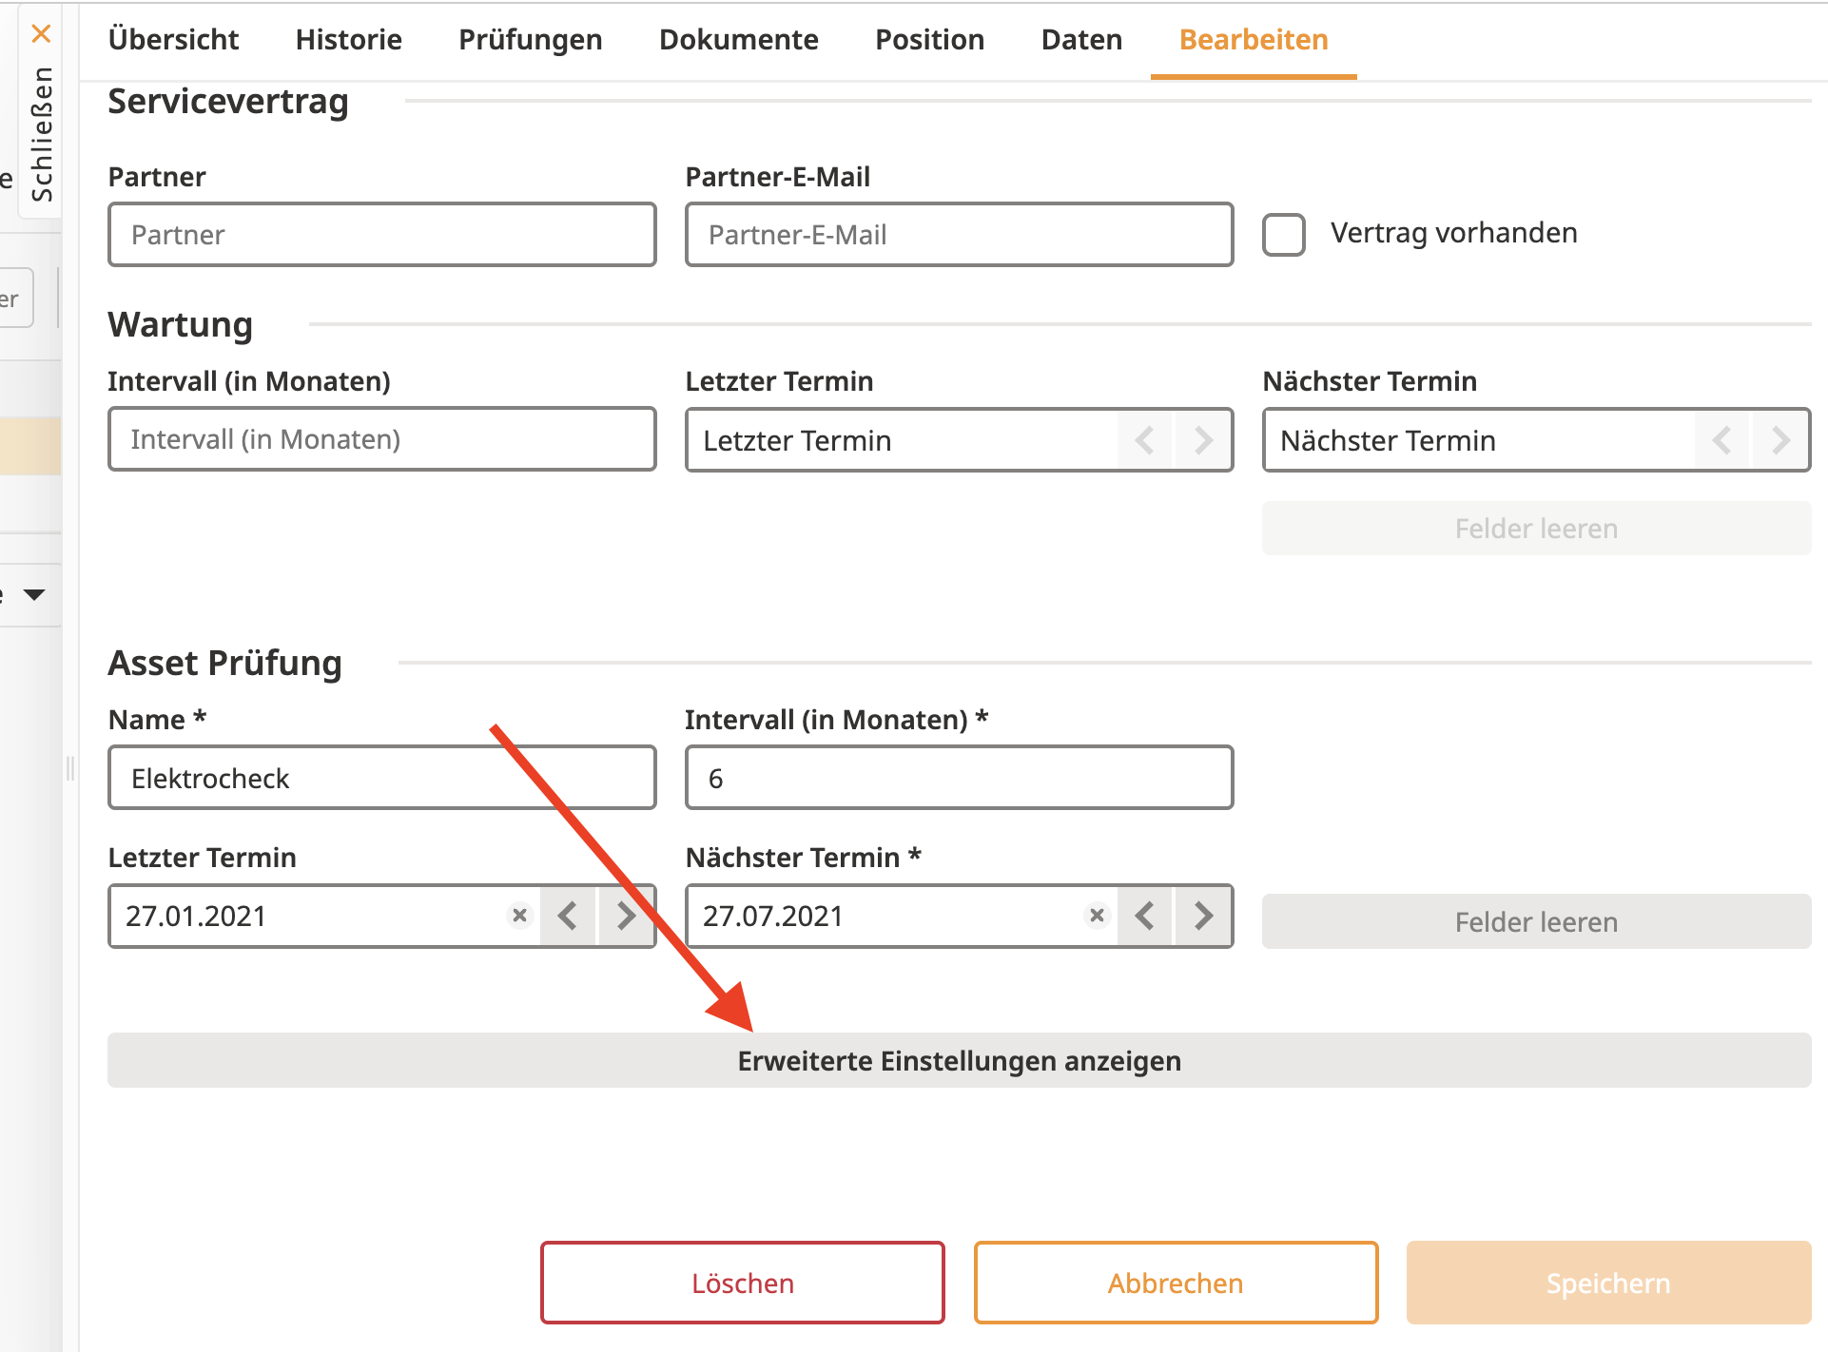The width and height of the screenshot is (1828, 1352).
Task: Go to the Historie tab
Action: [348, 40]
